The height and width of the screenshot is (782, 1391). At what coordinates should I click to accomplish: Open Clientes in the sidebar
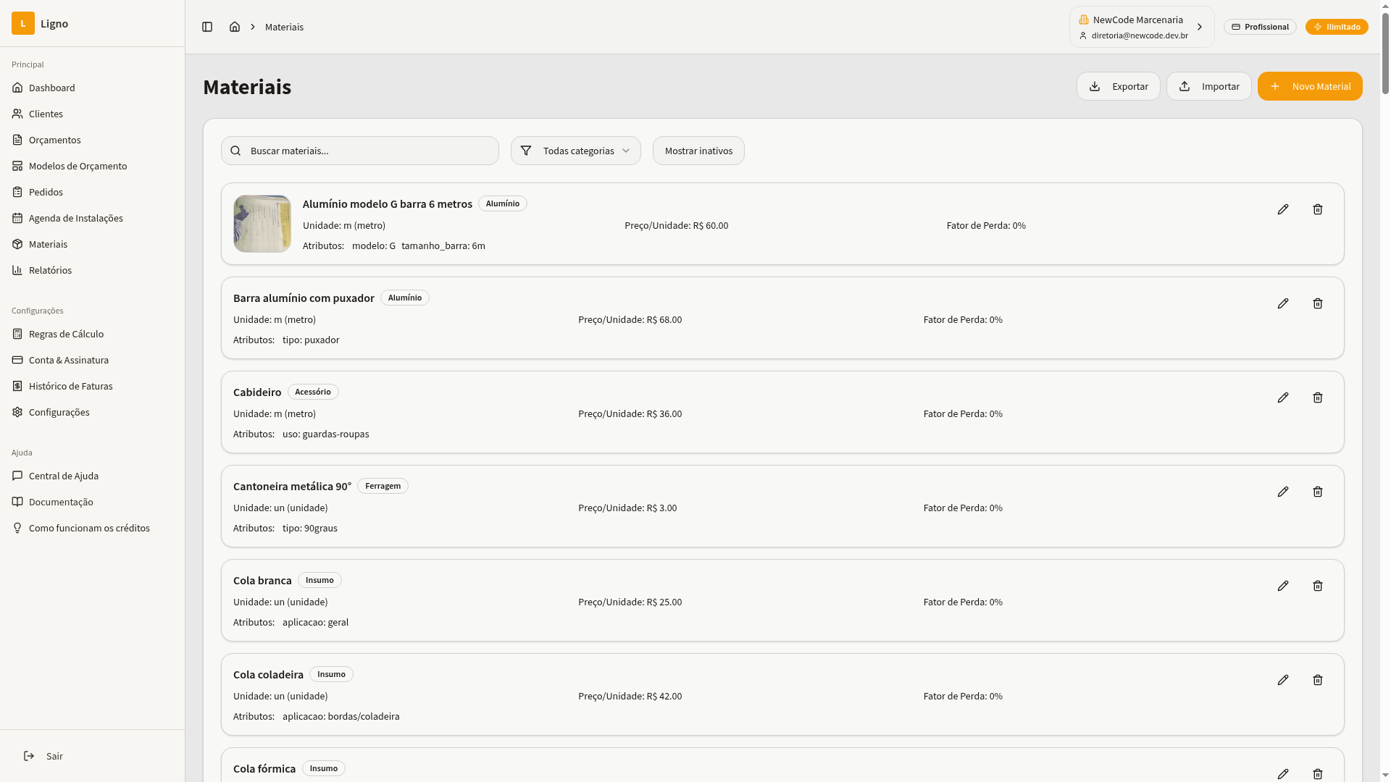coord(92,114)
